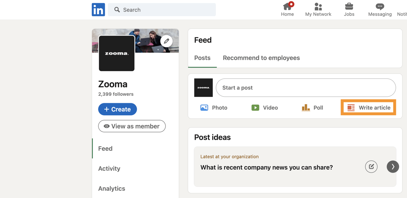This screenshot has height=198, width=407.
Task: Open Messaging
Action: (380, 9)
